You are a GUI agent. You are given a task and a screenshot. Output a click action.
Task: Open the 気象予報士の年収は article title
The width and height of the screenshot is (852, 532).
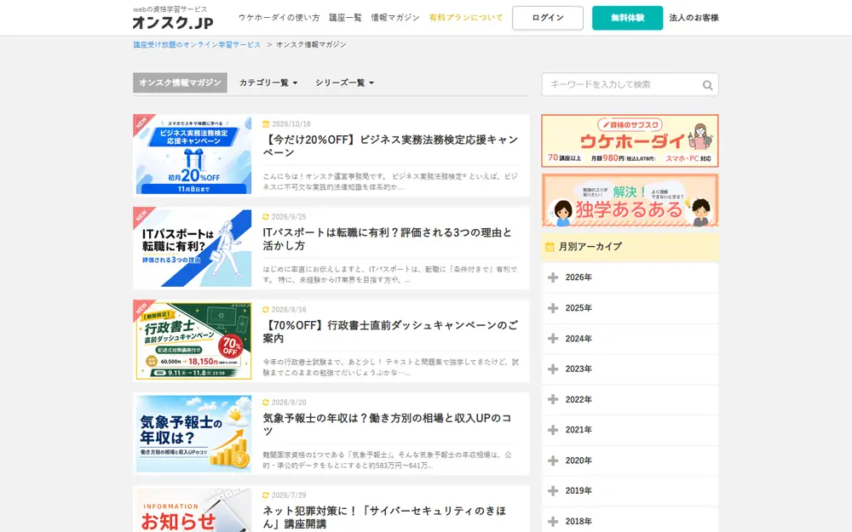click(387, 425)
